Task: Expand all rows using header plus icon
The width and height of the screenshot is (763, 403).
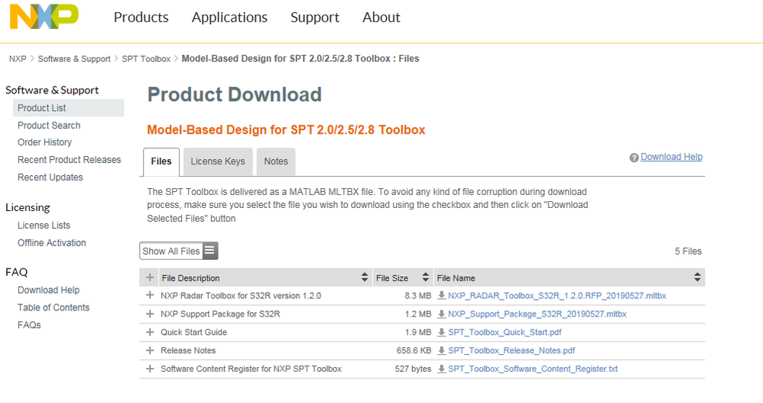Action: 150,278
